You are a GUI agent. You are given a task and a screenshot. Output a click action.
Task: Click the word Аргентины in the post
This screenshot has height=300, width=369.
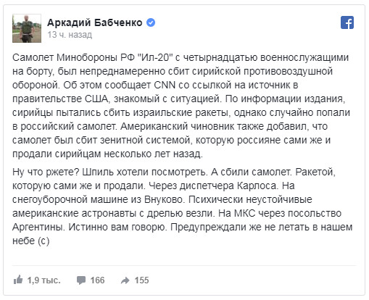click(38, 227)
